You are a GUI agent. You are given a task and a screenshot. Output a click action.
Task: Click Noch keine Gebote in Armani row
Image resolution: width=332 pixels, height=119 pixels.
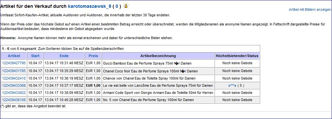(x=237, y=93)
